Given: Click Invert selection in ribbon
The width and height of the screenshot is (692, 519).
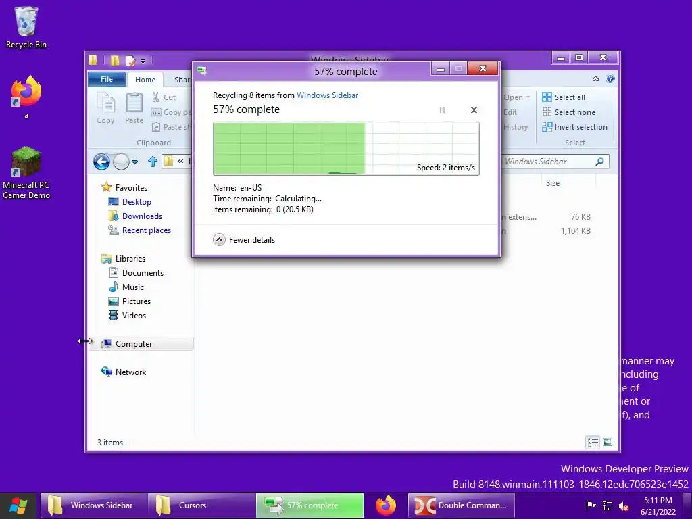Looking at the screenshot, I should point(574,127).
